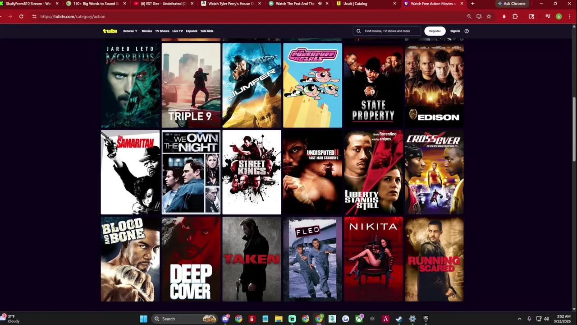The image size is (577, 325).
Task: Open the Running Scared movie poster
Action: (x=434, y=259)
